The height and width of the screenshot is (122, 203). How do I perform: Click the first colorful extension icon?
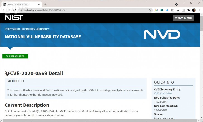click(x=156, y=10)
